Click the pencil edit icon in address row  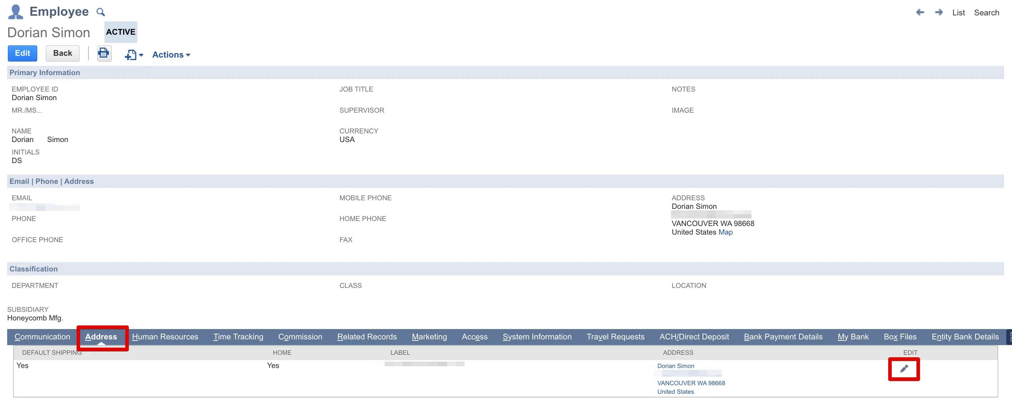point(904,369)
